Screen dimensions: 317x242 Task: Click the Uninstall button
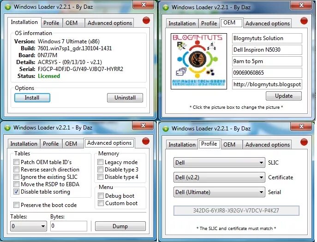[125, 98]
